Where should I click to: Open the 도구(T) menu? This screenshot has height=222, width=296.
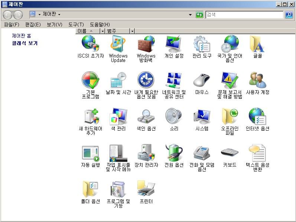(x=76, y=25)
